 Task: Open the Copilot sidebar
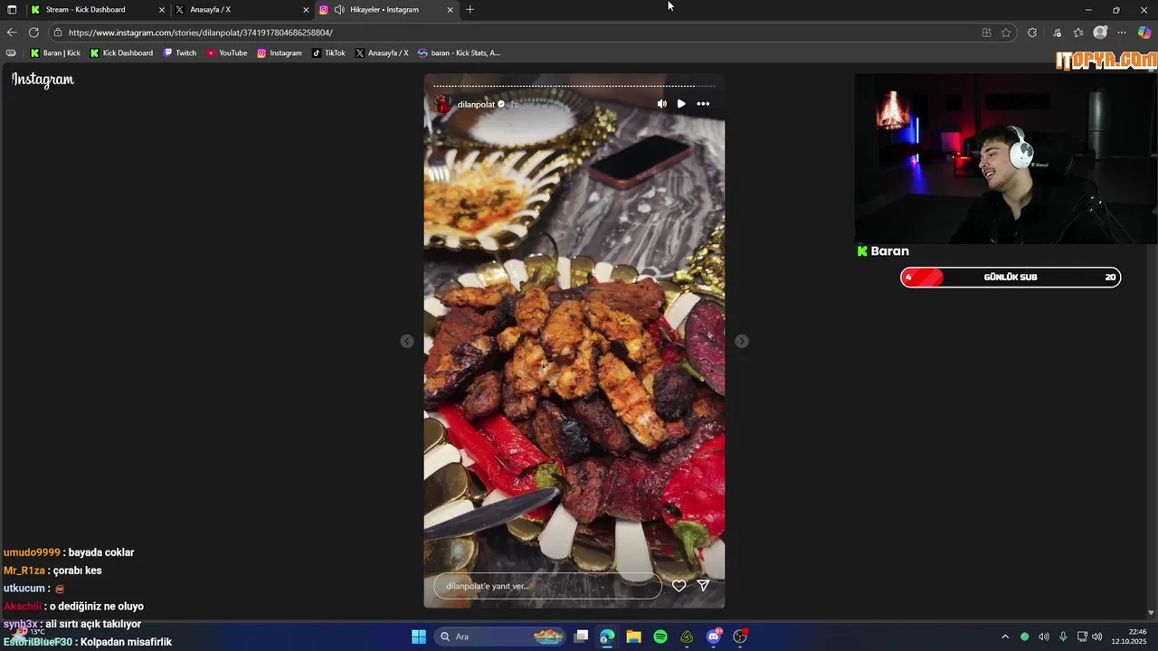point(1144,33)
